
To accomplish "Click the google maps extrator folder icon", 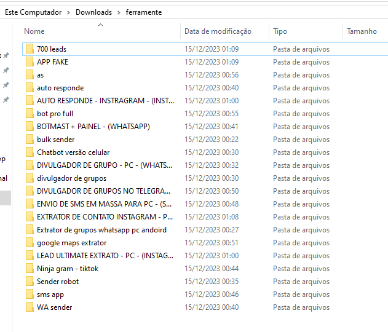I will (30, 242).
